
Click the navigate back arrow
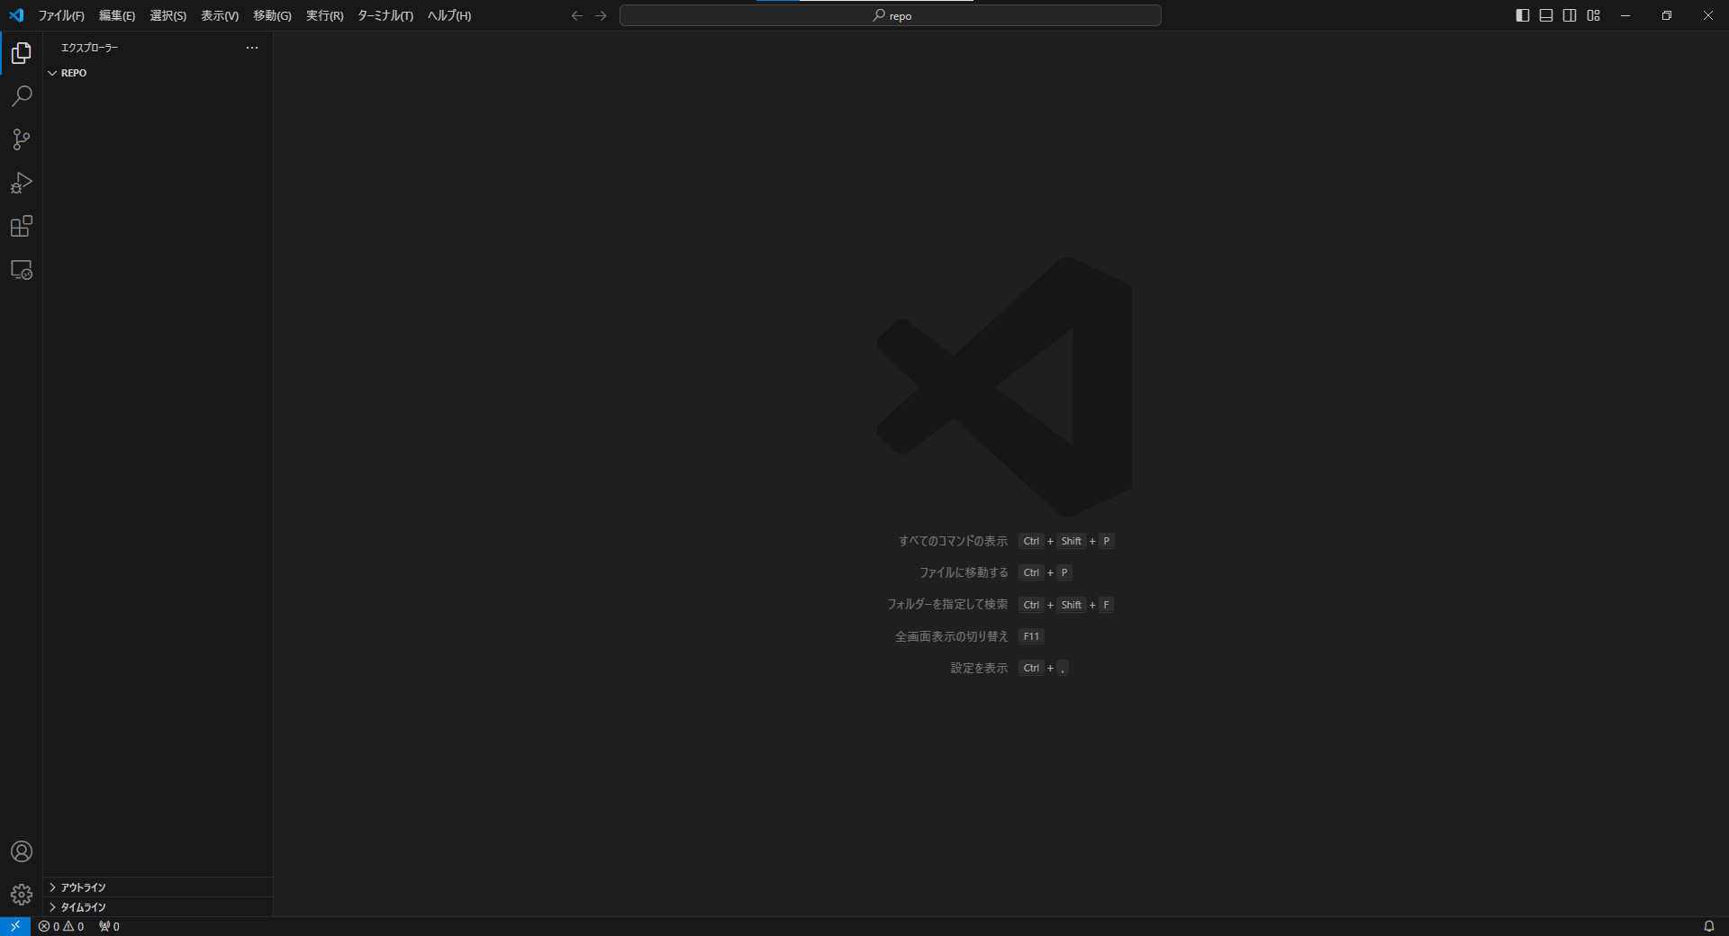(577, 15)
